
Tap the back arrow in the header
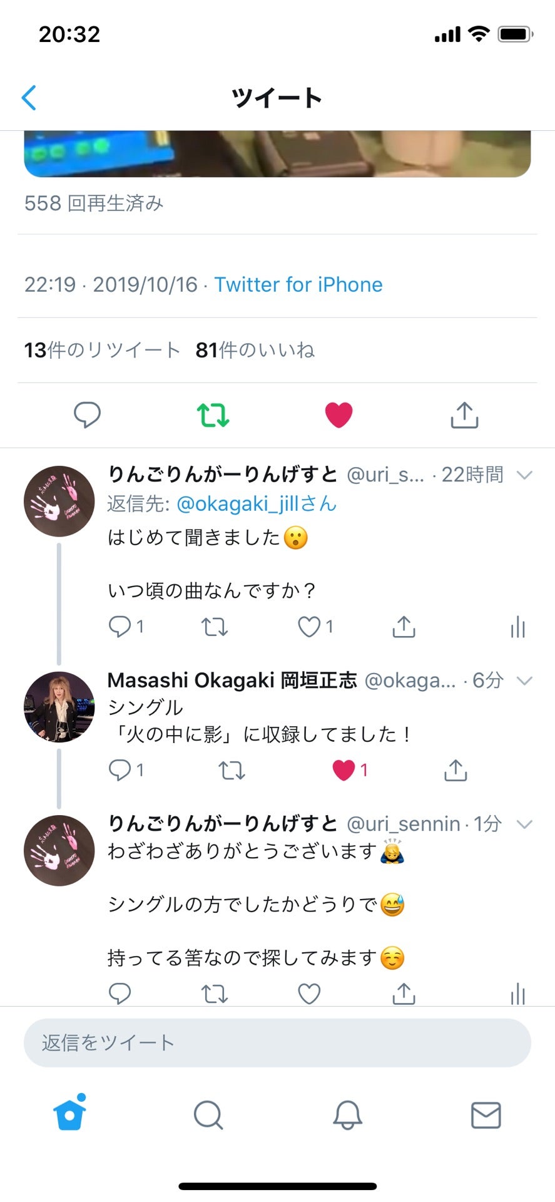[x=29, y=98]
